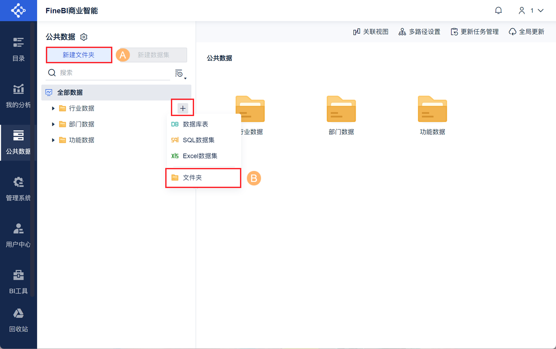The height and width of the screenshot is (349, 556).
Task: Click the FineBI商业智能 title text
Action: pyautogui.click(x=72, y=10)
